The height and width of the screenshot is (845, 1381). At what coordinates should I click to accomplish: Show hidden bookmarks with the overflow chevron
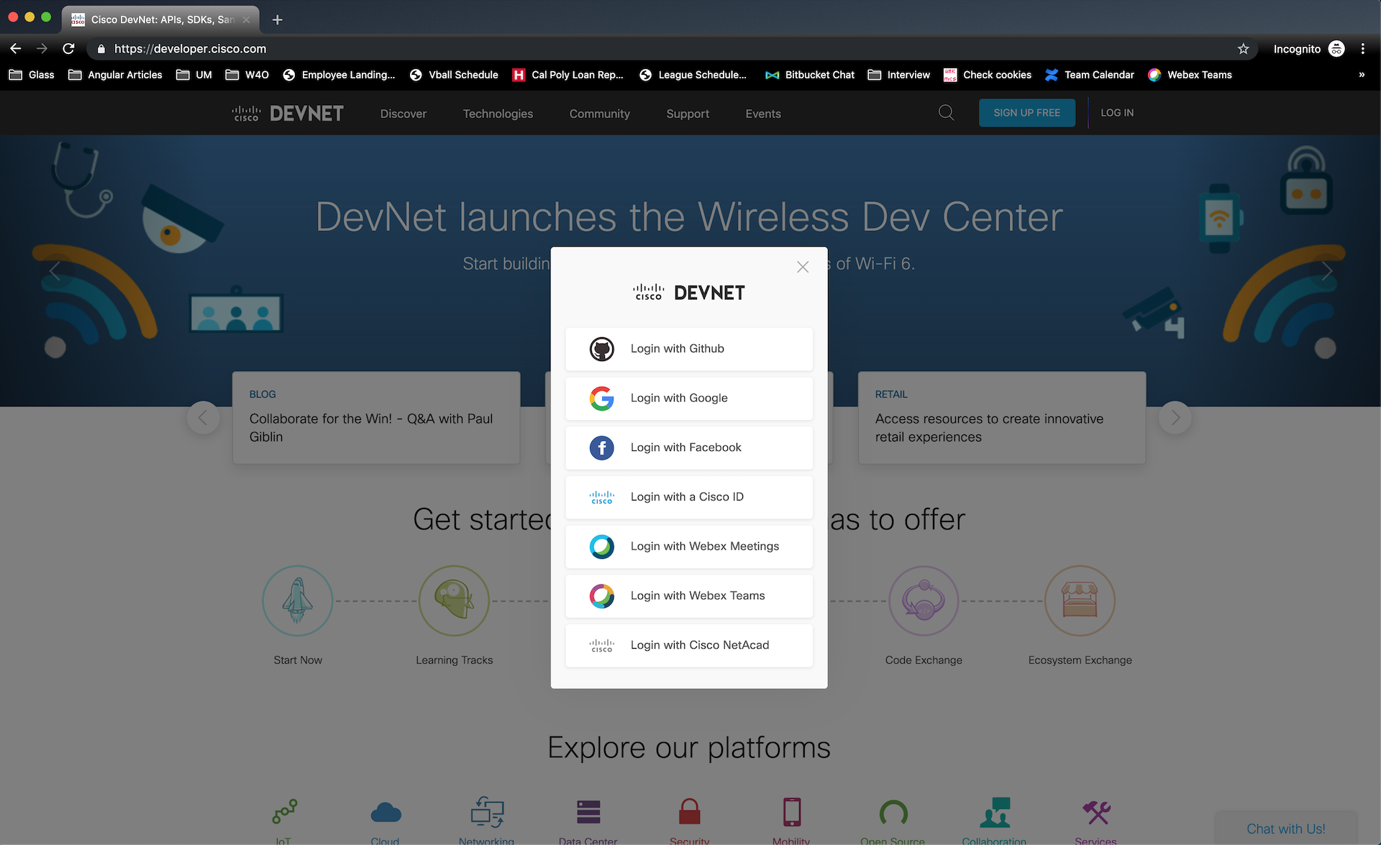[x=1362, y=75]
